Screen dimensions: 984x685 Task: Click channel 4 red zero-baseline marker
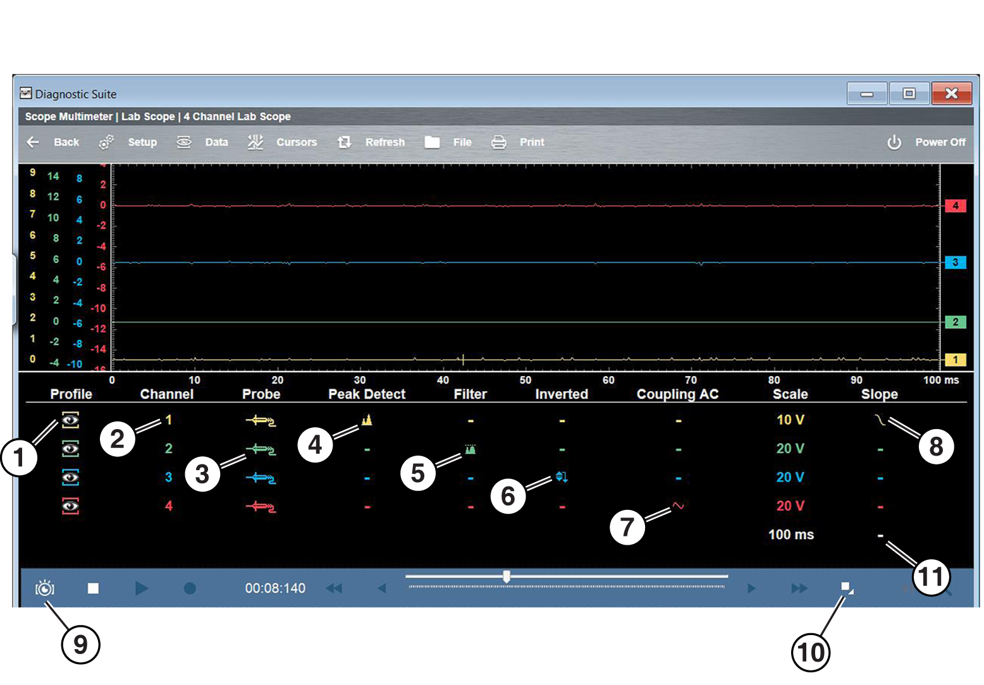(x=955, y=205)
